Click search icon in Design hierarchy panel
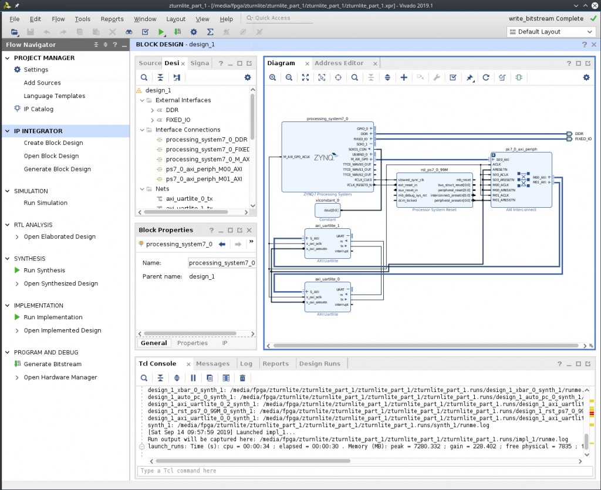Screen dimensions: 601x490 (x=144, y=77)
